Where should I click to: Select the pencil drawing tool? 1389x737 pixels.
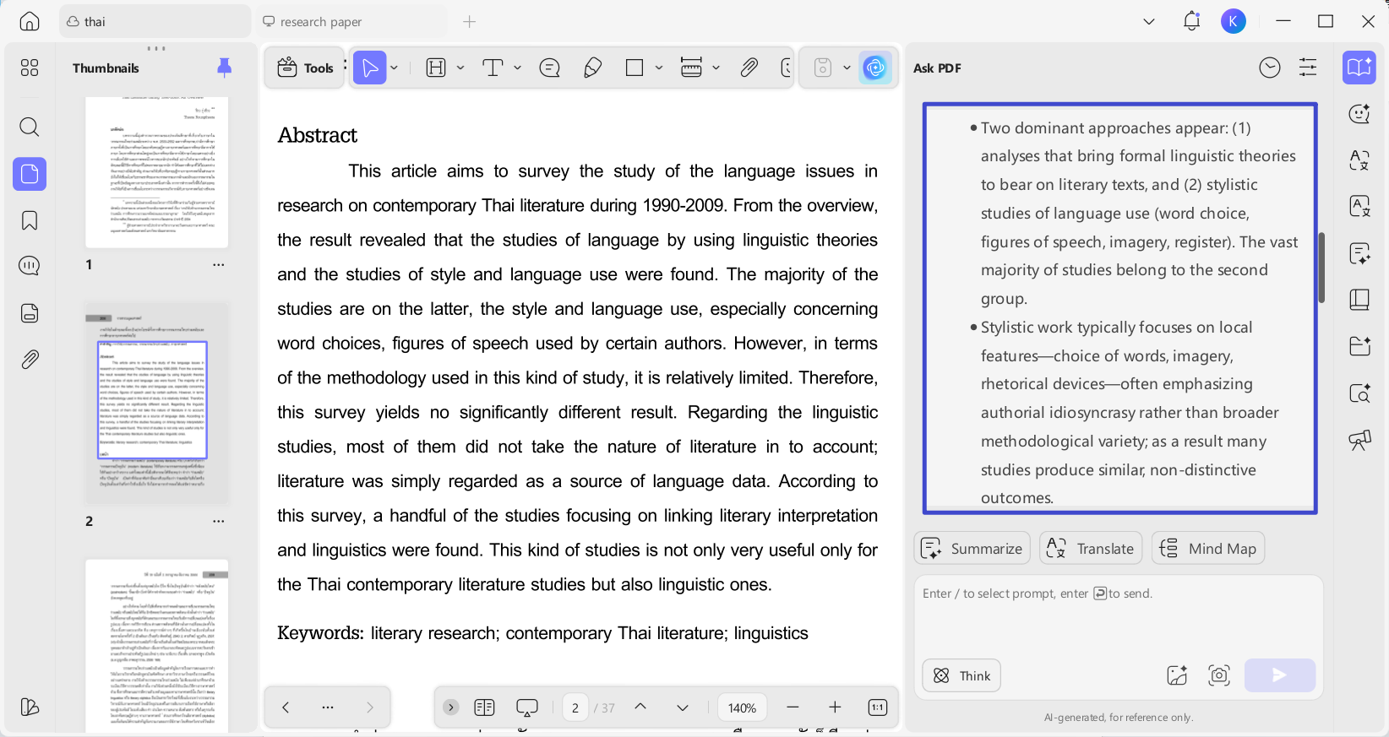point(592,68)
